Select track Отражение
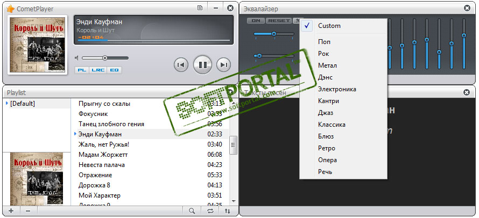The image size is (479, 218). 150,175
